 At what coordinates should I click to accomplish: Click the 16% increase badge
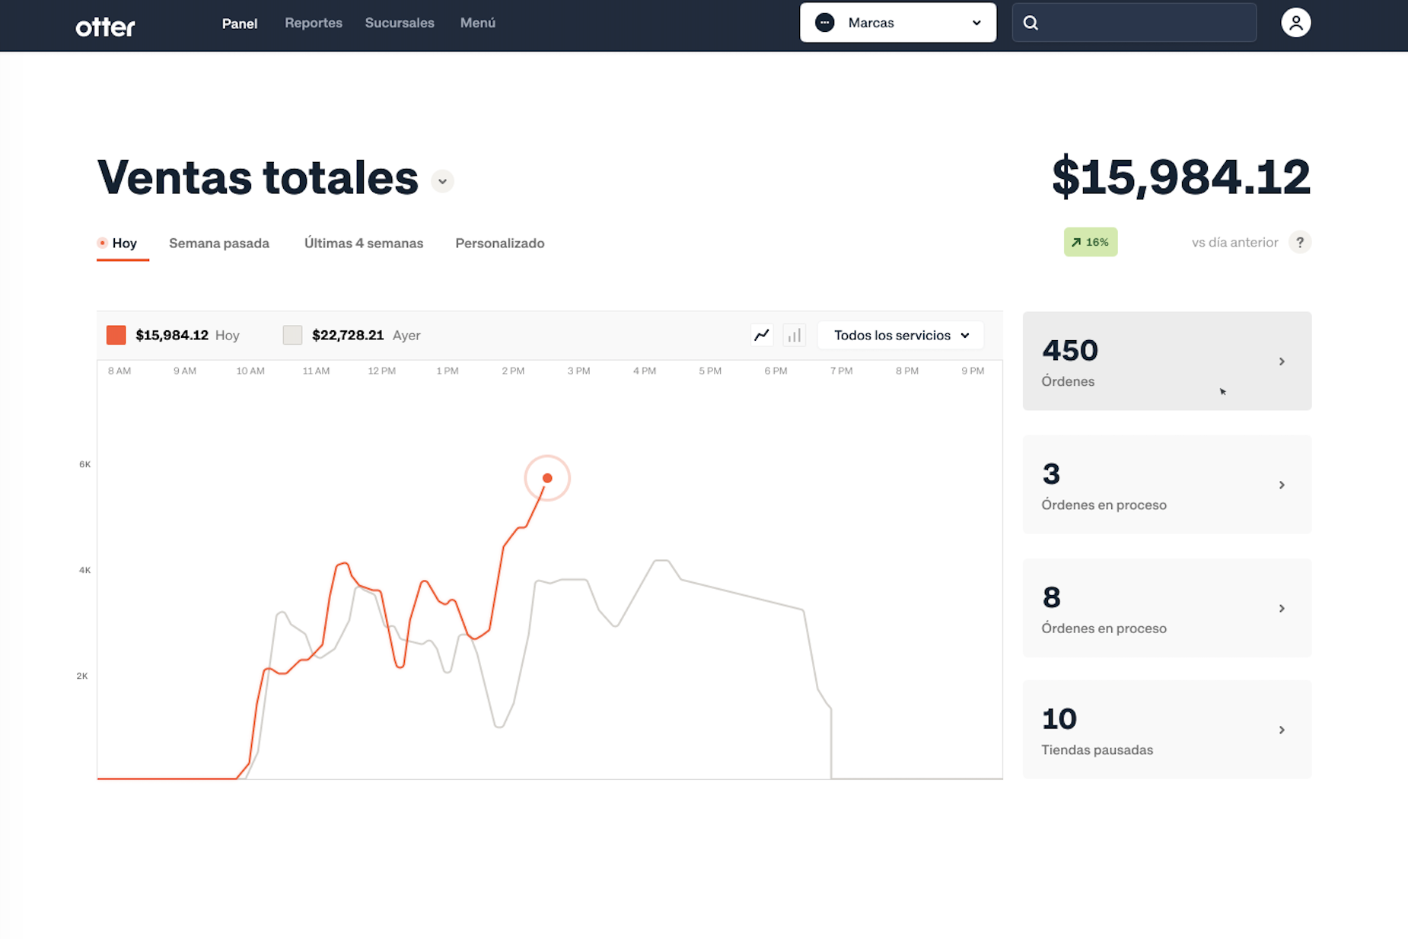(1090, 242)
